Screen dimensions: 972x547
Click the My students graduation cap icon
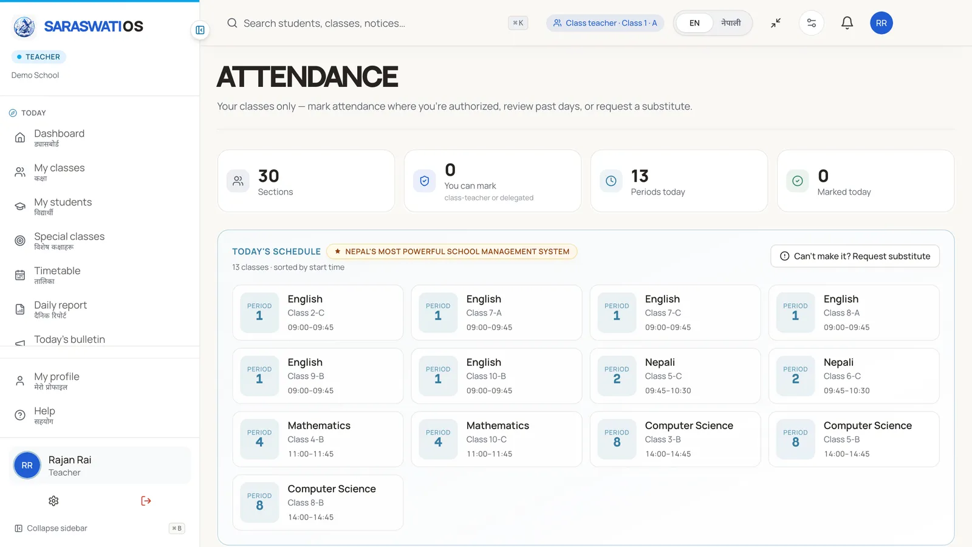pyautogui.click(x=20, y=206)
